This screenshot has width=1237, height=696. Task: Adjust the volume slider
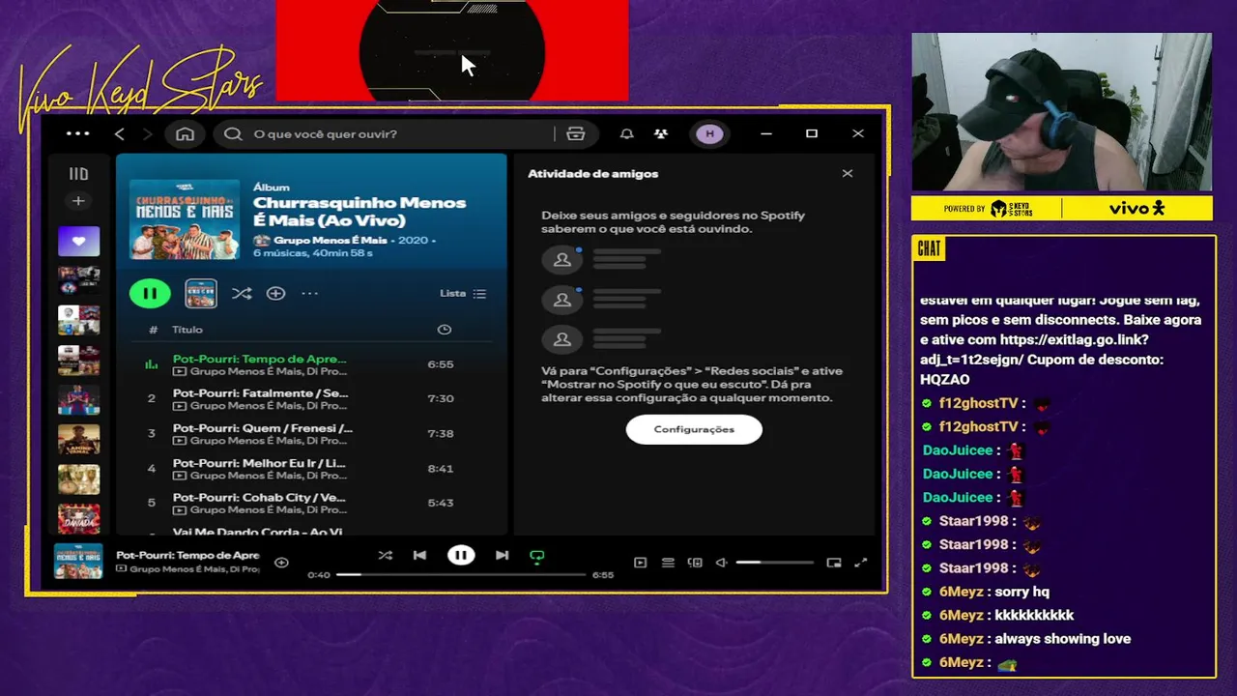(x=775, y=563)
